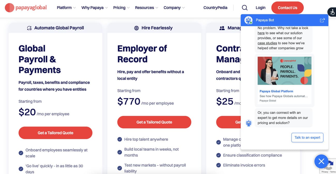336x174 pixels.
Task: Click the People Payroll Payments thumbnail image
Action: tap(284, 71)
